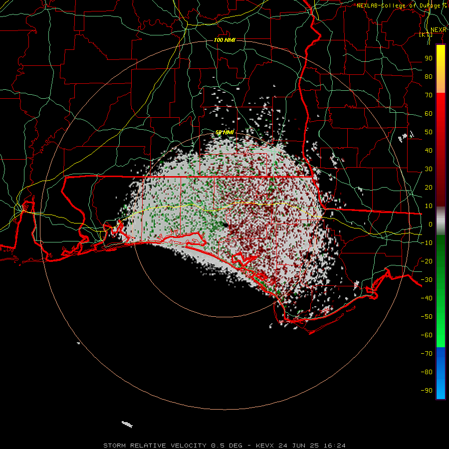Click the -30 value on the velocity scale
This screenshot has height=449, width=449.
tap(427, 280)
